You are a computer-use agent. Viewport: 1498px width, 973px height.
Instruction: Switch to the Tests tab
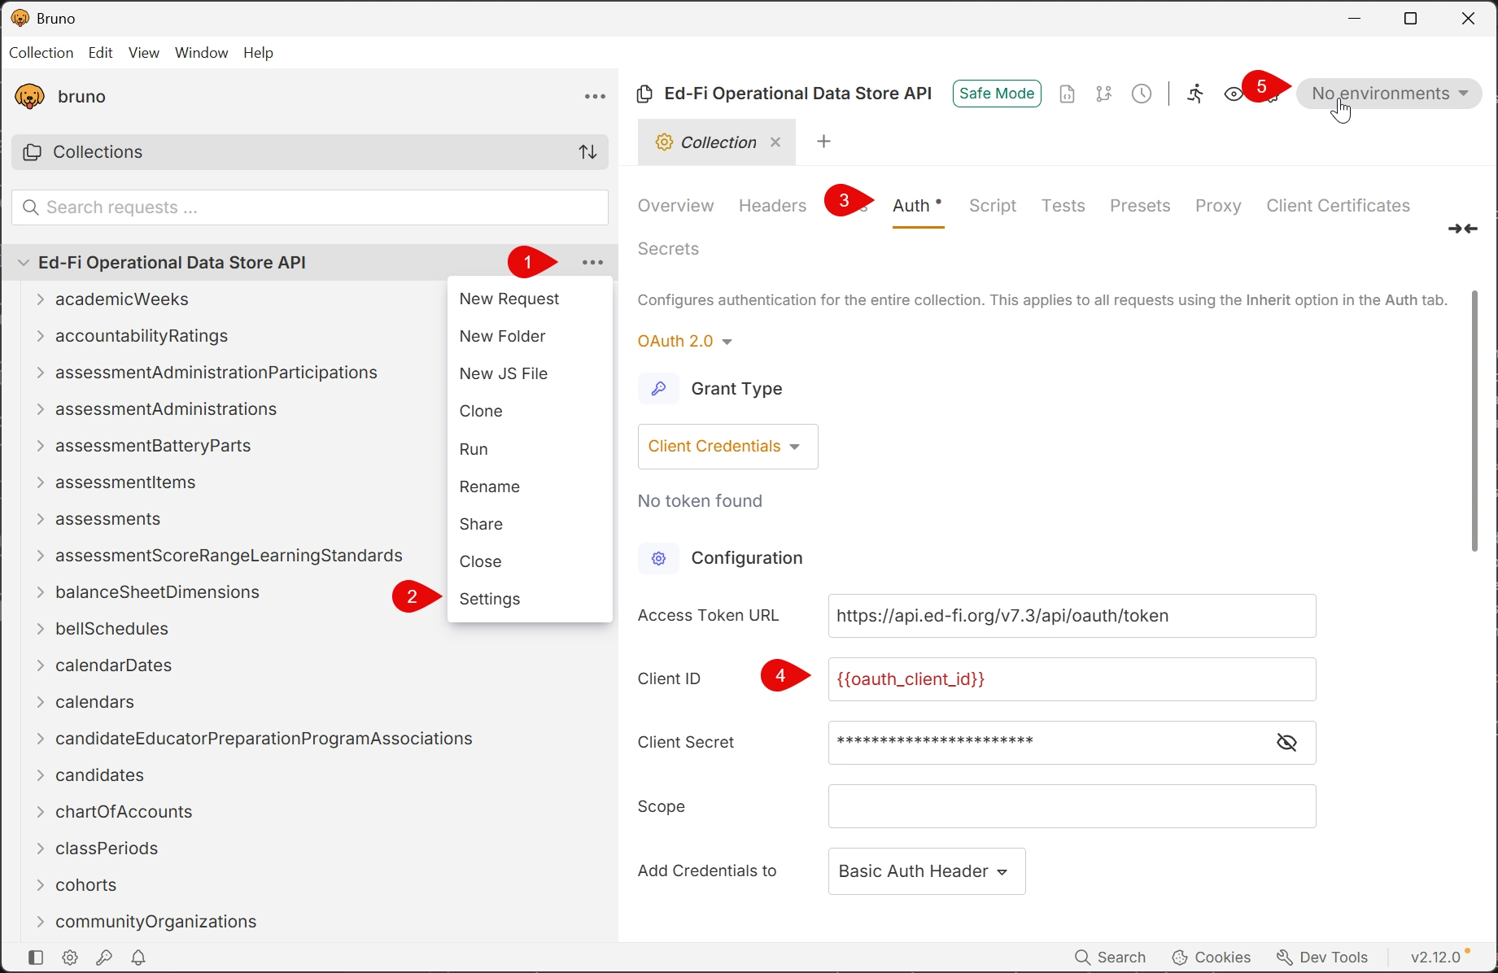pyautogui.click(x=1063, y=206)
